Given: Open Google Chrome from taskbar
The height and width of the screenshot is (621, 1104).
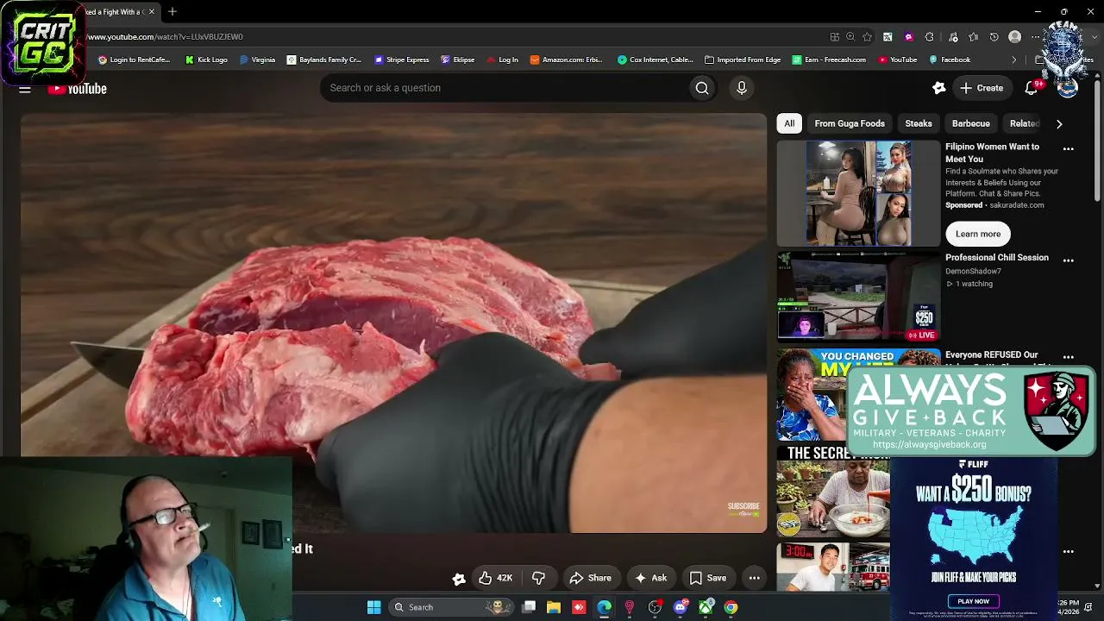Looking at the screenshot, I should click(731, 607).
